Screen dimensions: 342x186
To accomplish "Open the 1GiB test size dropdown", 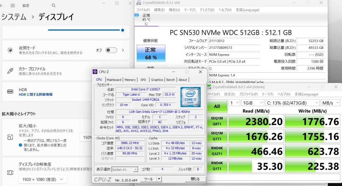I will tap(253, 103).
